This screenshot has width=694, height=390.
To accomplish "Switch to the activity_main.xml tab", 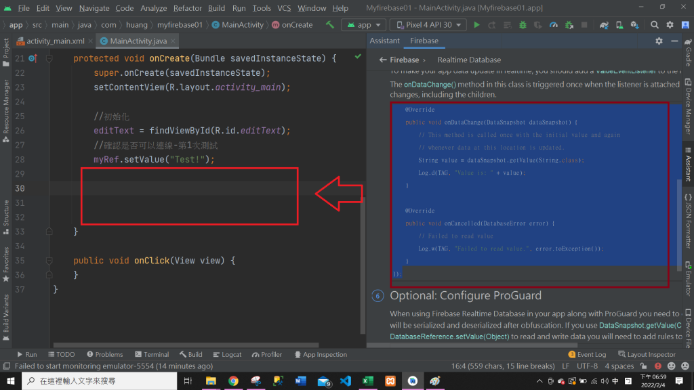I will 55,41.
